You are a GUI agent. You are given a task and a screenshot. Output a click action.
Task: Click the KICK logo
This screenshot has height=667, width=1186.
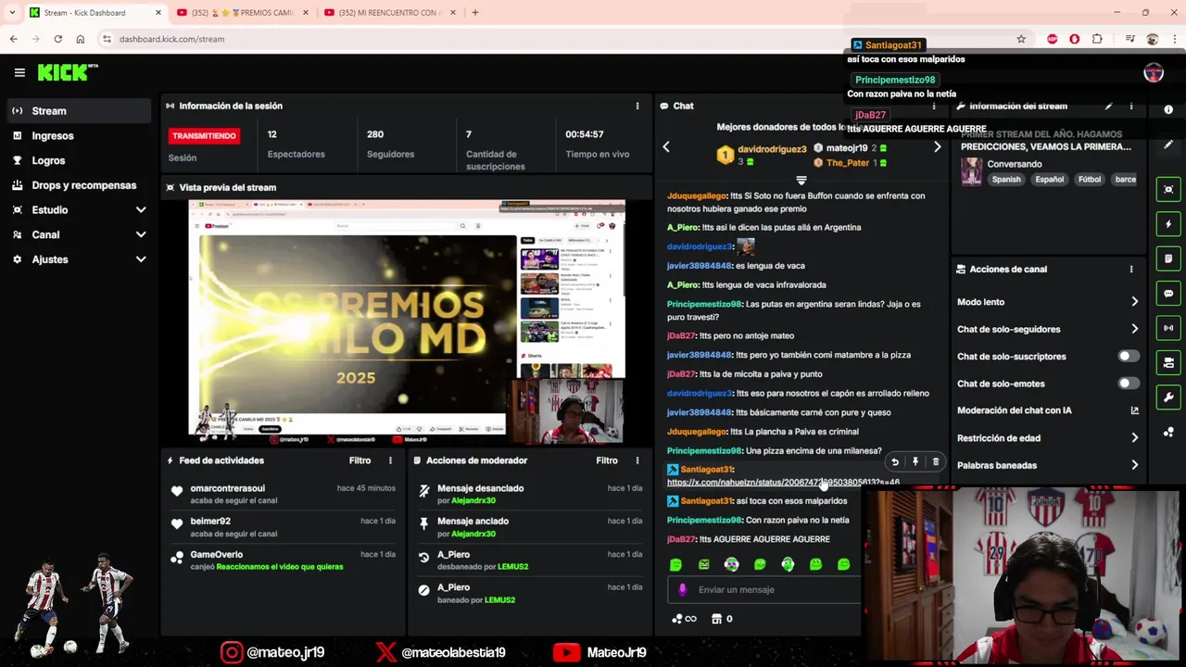[68, 72]
